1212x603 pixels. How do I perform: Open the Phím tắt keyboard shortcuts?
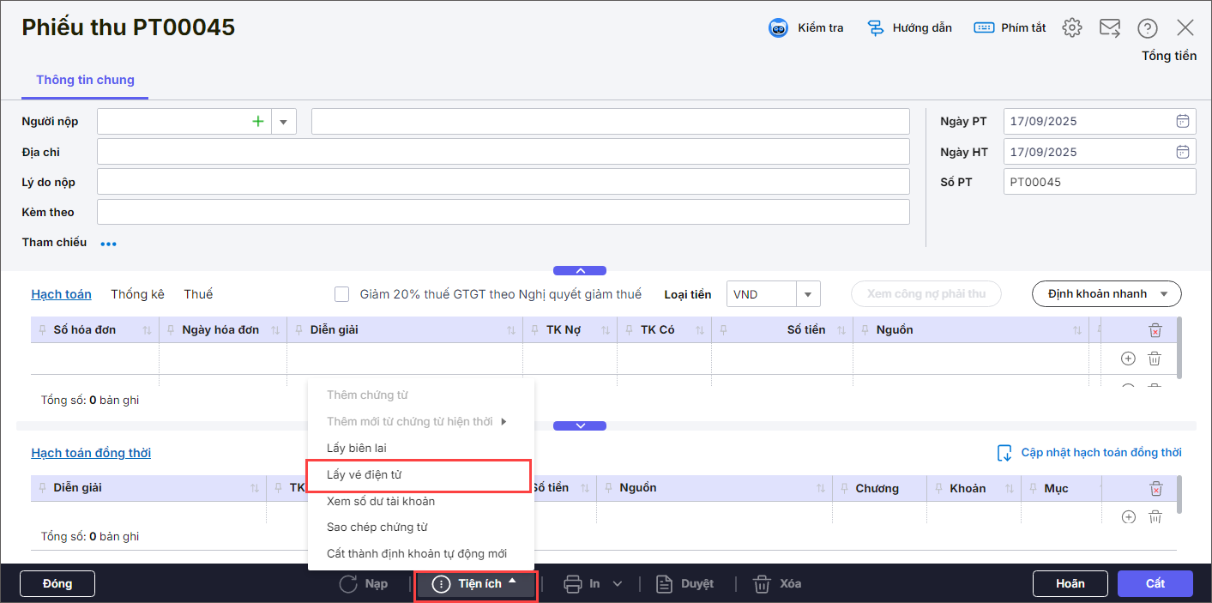point(984,28)
